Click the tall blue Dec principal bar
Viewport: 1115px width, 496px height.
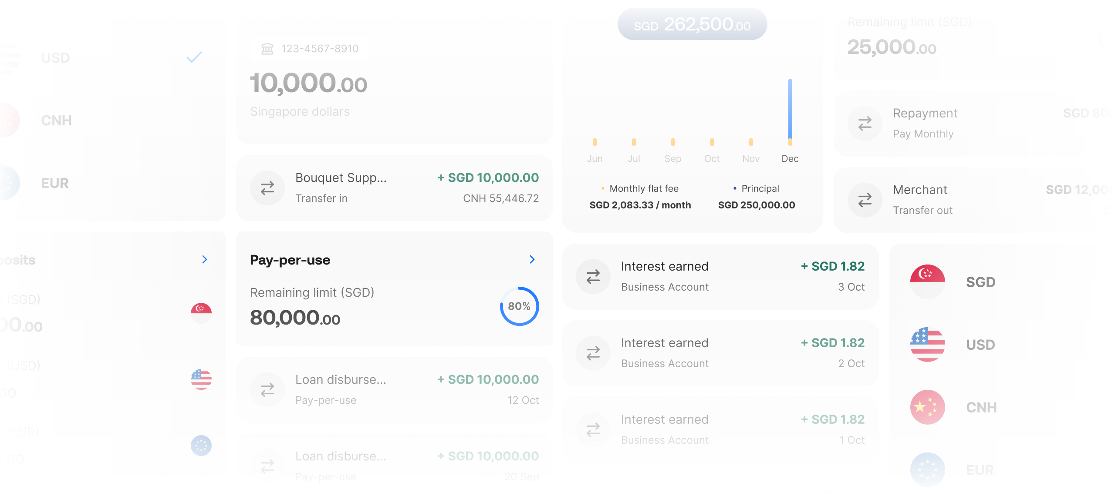(790, 109)
